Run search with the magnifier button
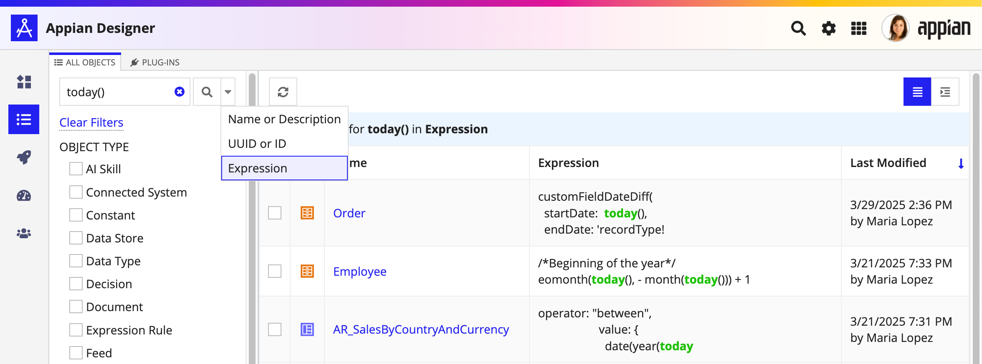The height and width of the screenshot is (364, 982). point(207,92)
